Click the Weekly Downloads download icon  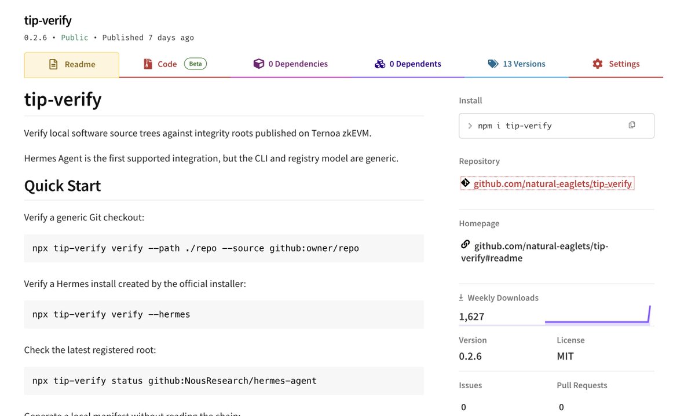(462, 297)
